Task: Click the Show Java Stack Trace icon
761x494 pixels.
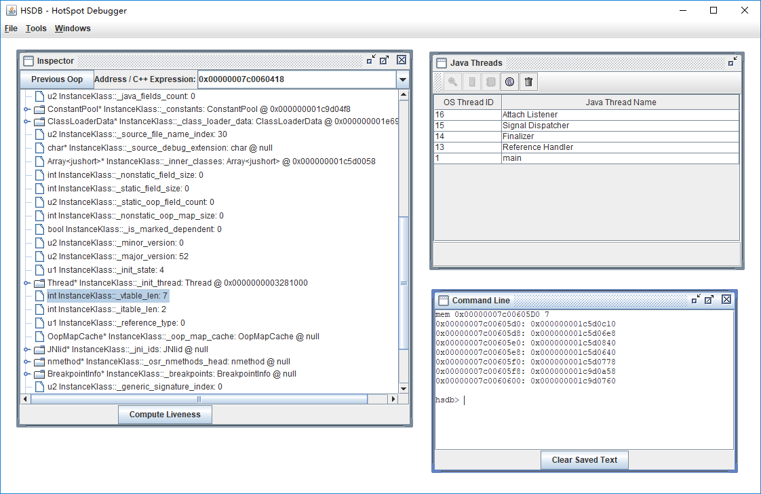Action: (490, 82)
